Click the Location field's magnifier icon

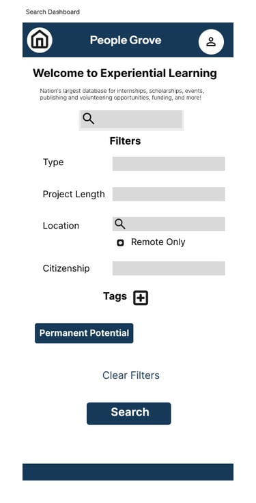pyautogui.click(x=120, y=224)
